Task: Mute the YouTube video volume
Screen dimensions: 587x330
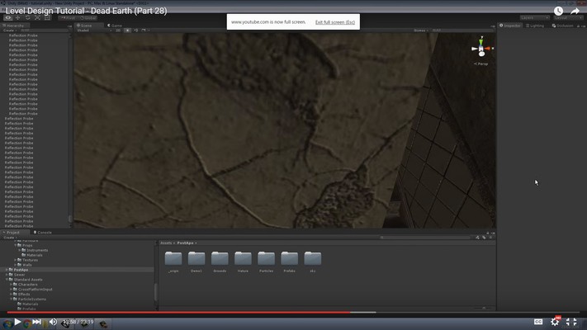Action: (x=53, y=322)
